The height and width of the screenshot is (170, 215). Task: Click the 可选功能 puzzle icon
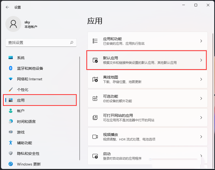click(95, 98)
